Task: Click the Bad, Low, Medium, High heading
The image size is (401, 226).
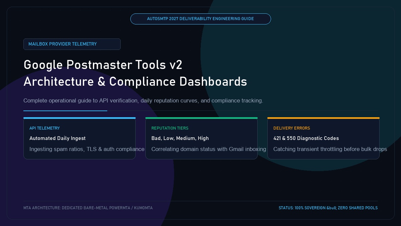Action: (x=180, y=138)
